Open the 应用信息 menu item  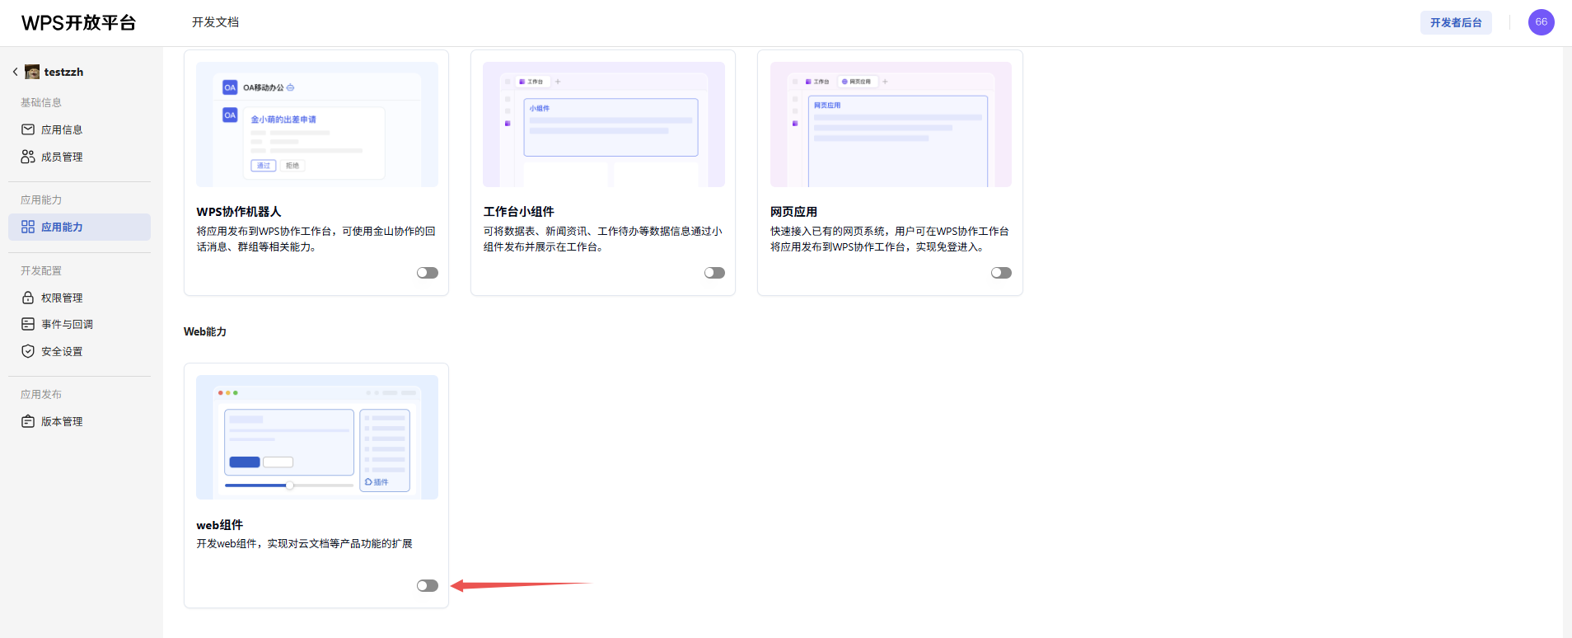point(79,129)
